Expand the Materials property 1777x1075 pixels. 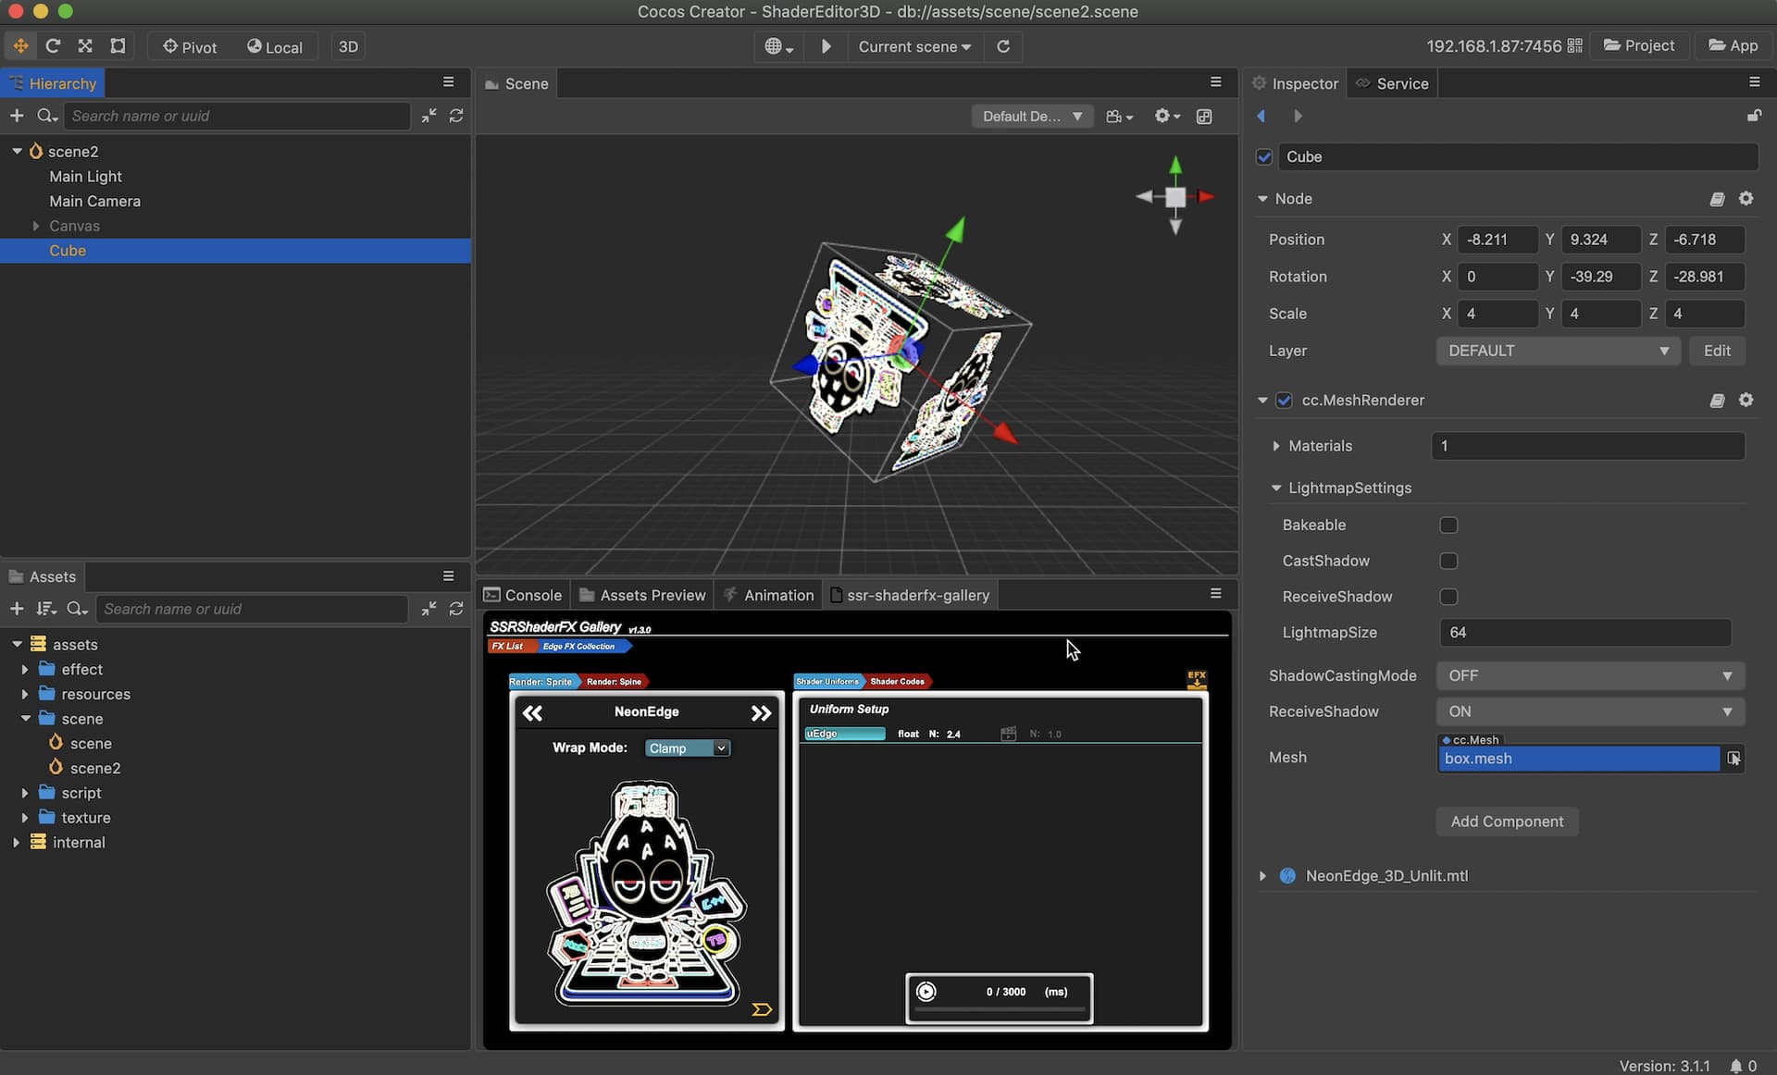[1276, 446]
